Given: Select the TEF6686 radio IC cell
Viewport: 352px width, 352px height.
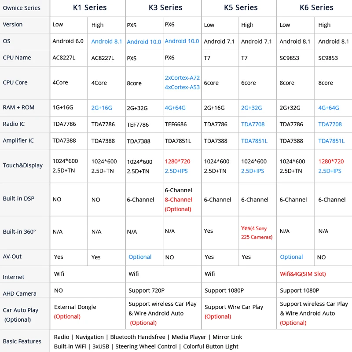Looking at the screenshot, I should click(x=176, y=124).
